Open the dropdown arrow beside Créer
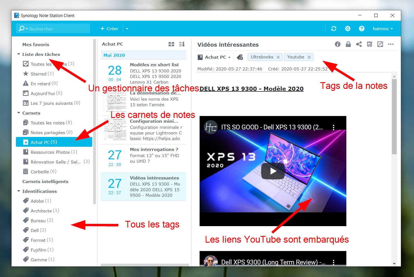This screenshot has height=277, width=414. [x=127, y=29]
